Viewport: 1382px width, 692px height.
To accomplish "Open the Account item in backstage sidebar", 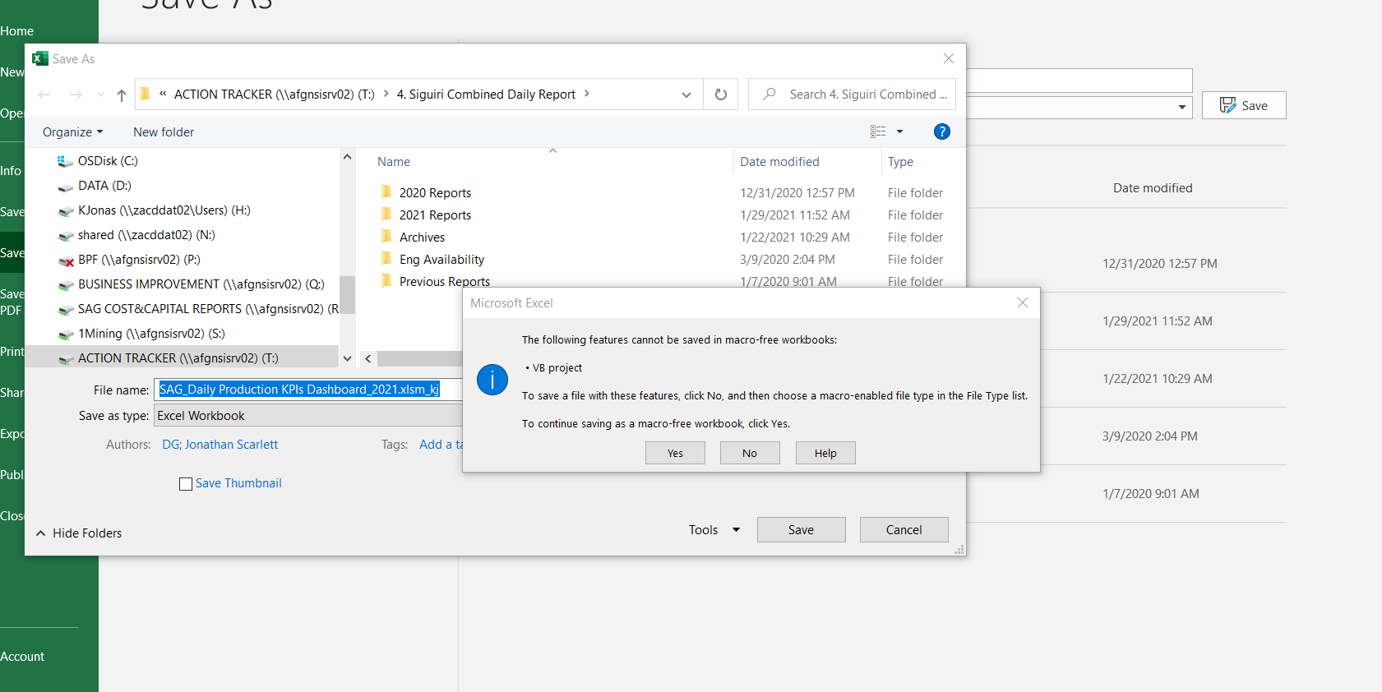I will click(22, 657).
